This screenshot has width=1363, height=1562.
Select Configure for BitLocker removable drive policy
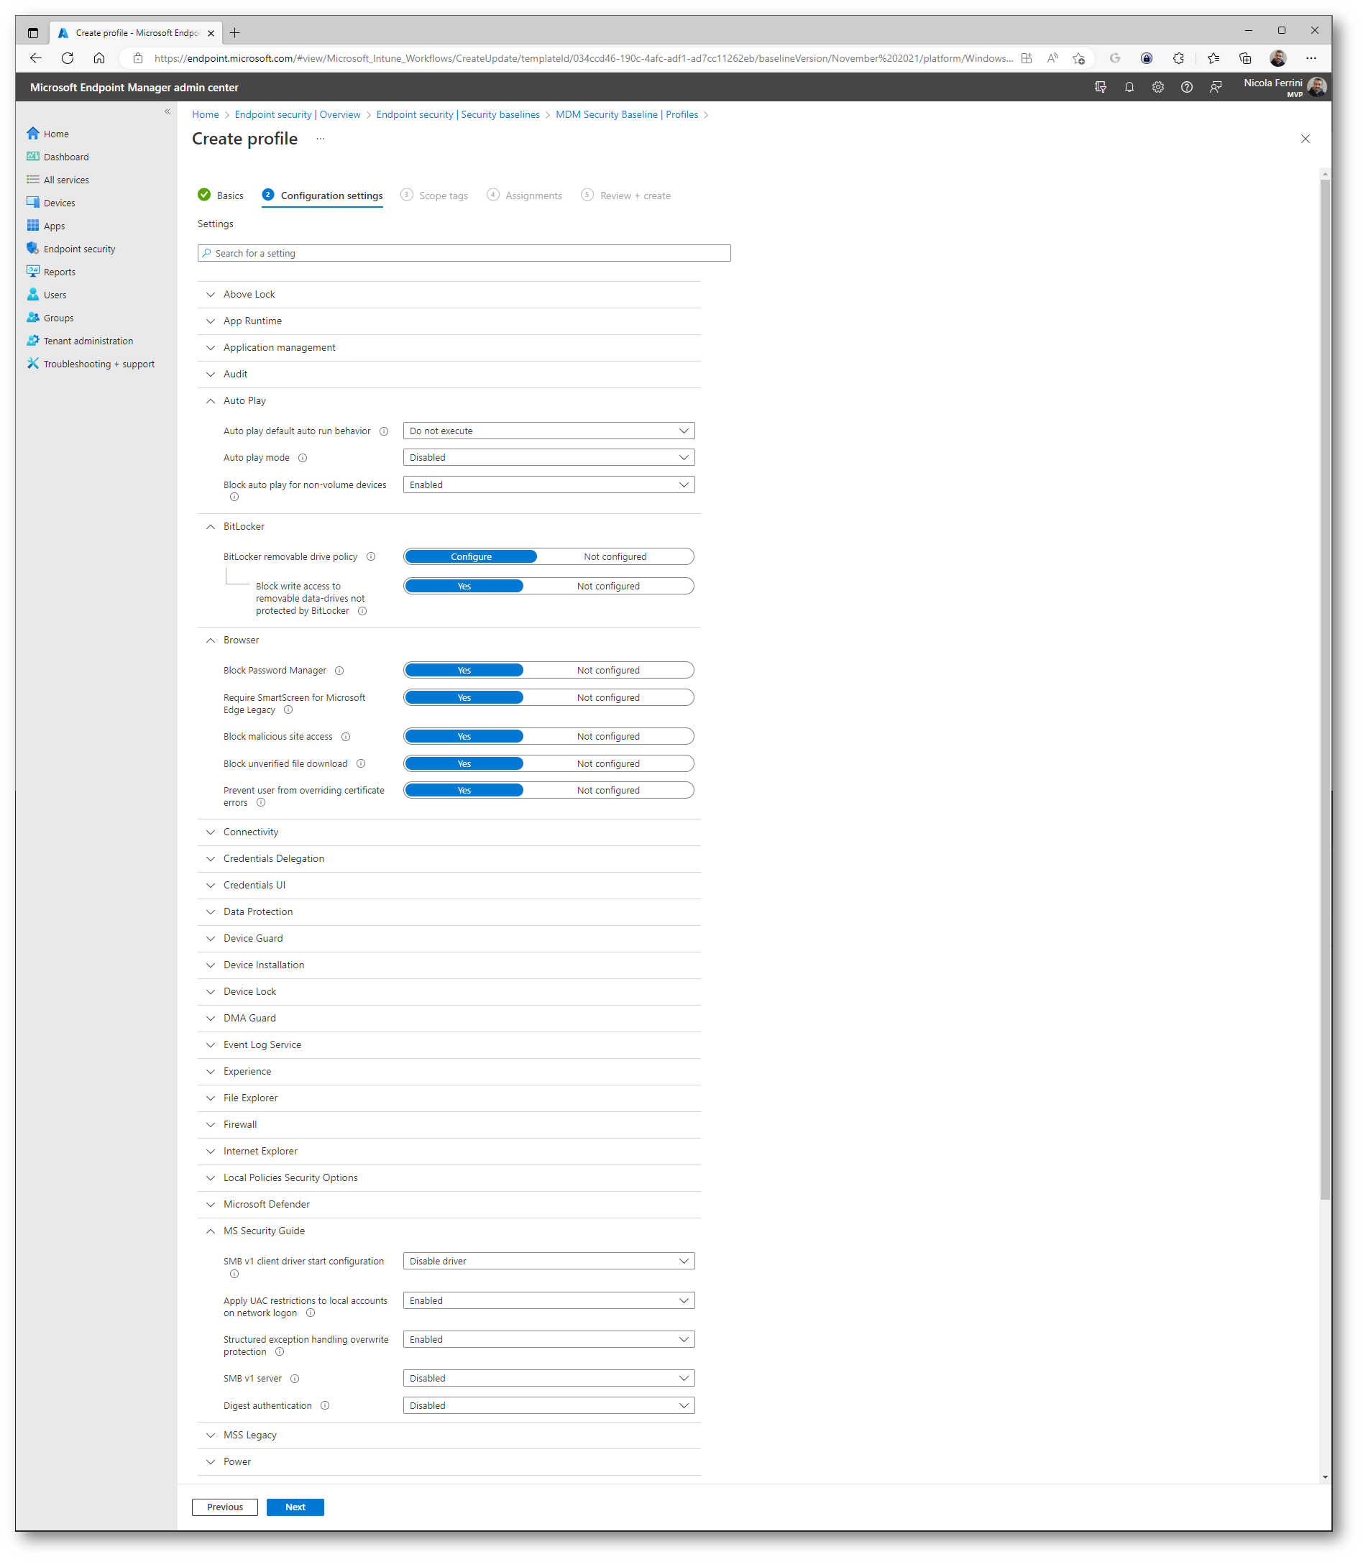point(472,556)
